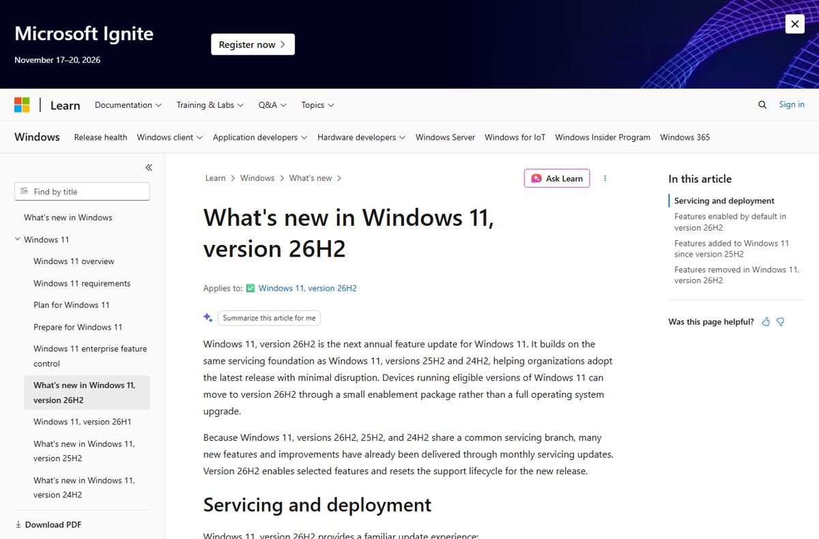The image size is (819, 539).
Task: Click the Find by title input
Action: [82, 192]
